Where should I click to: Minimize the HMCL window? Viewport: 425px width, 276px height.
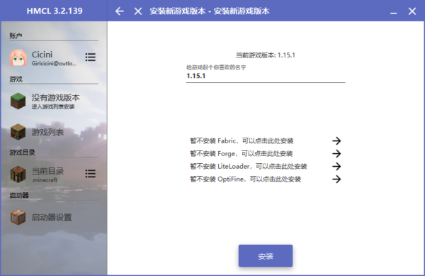[x=394, y=11]
